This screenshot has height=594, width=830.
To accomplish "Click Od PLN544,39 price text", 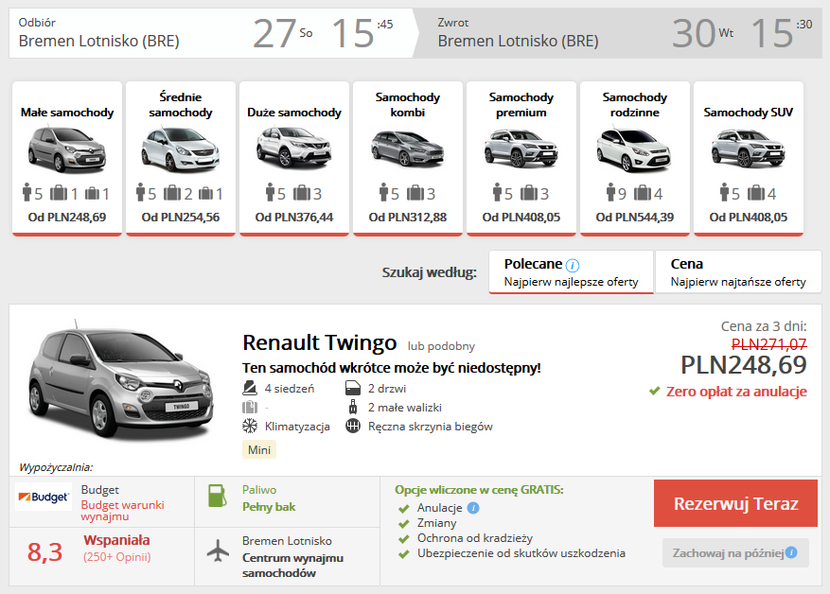I will pyautogui.click(x=635, y=217).
